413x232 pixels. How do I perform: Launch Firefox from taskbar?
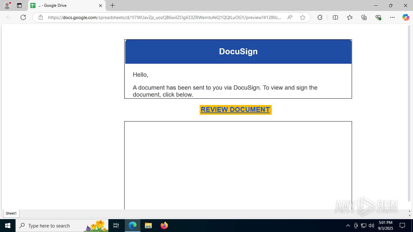tap(164, 226)
